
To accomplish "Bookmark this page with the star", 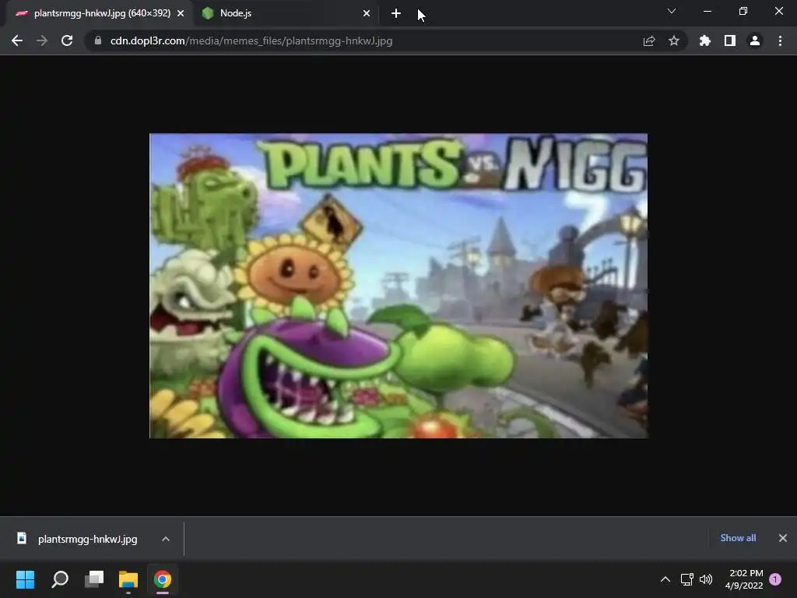I will [x=674, y=40].
